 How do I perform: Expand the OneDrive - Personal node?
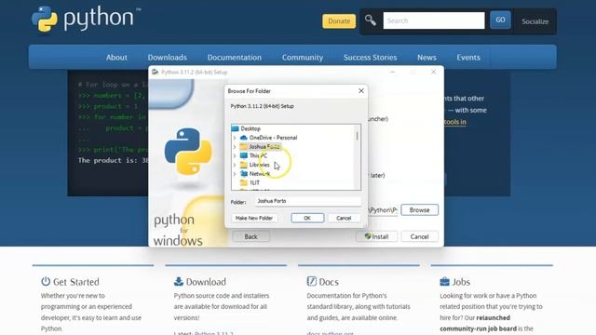[x=235, y=138]
